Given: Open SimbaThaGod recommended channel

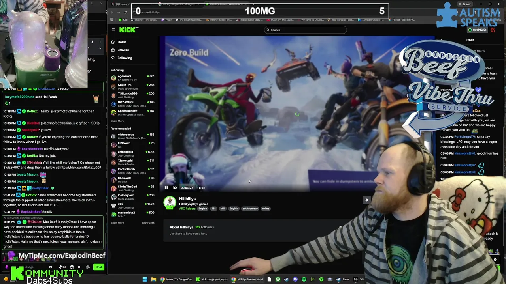Looking at the screenshot, I should (x=132, y=188).
